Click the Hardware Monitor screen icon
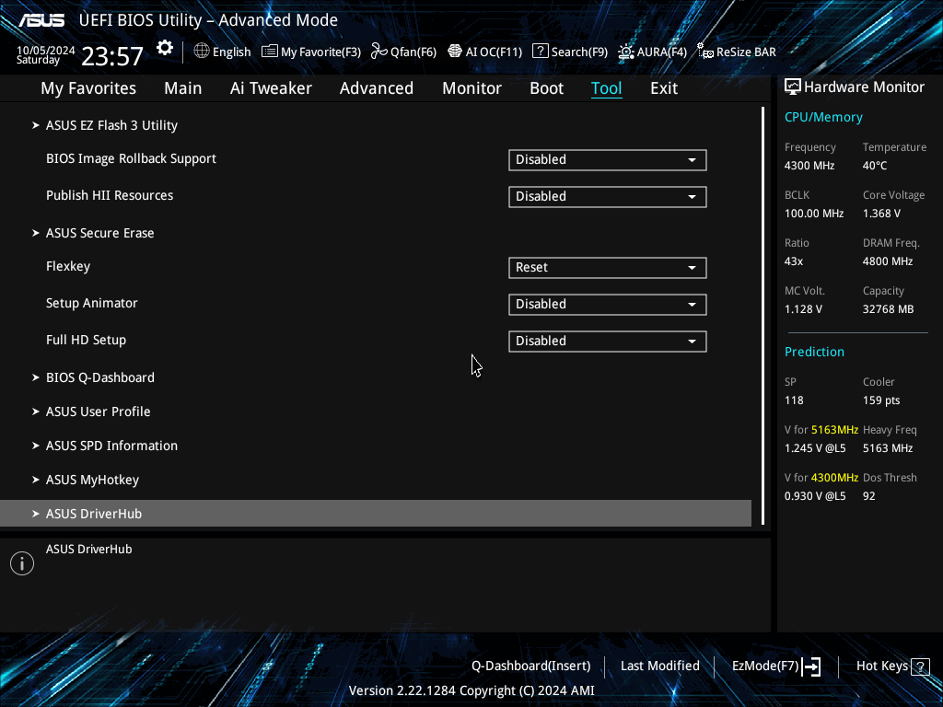Viewport: 943px width, 707px height. click(793, 87)
